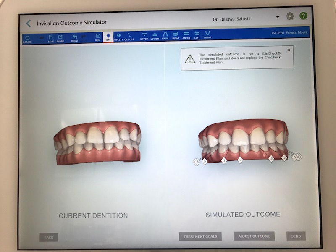Undo the last adjustment
The width and height of the screenshot is (336, 252).
pos(74,38)
